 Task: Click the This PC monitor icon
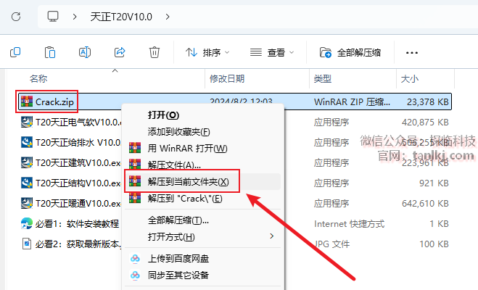coord(53,17)
